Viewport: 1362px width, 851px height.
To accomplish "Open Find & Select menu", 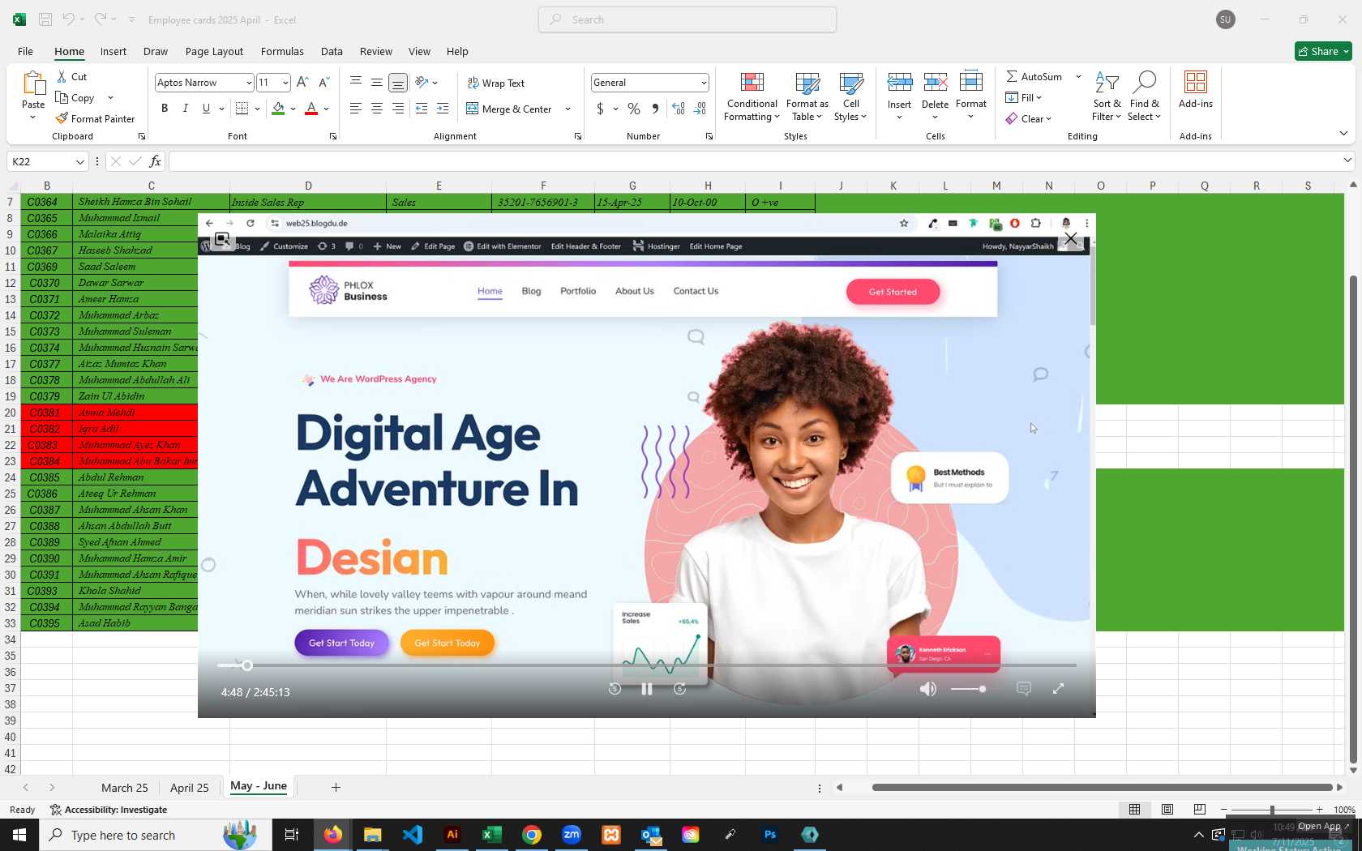I will 1144,96.
